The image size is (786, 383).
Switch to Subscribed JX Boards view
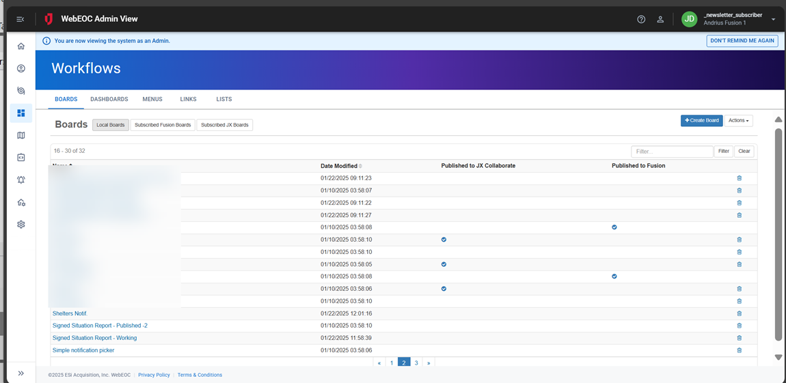tap(225, 125)
